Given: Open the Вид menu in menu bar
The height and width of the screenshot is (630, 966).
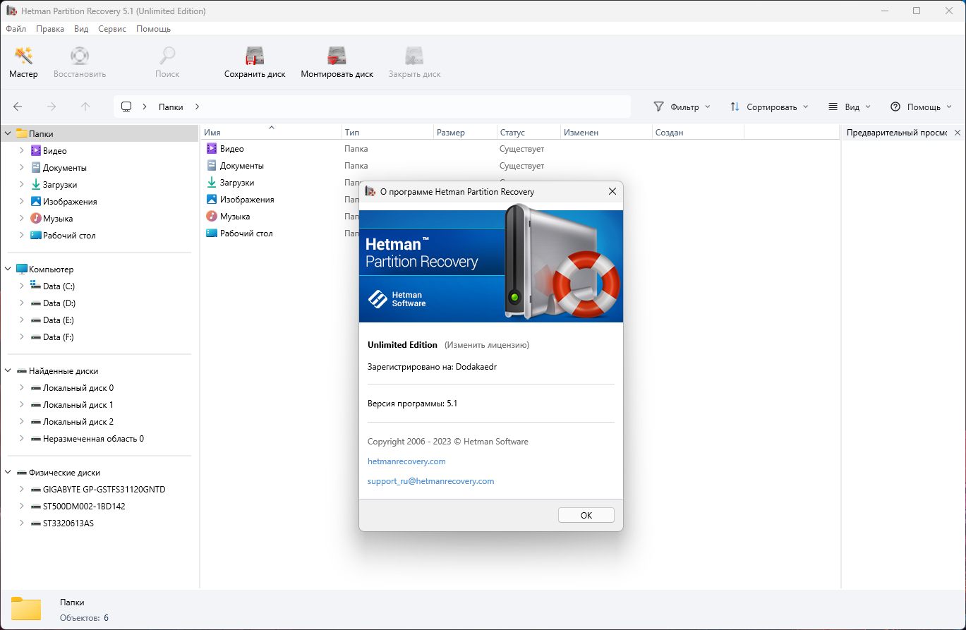Looking at the screenshot, I should [81, 29].
